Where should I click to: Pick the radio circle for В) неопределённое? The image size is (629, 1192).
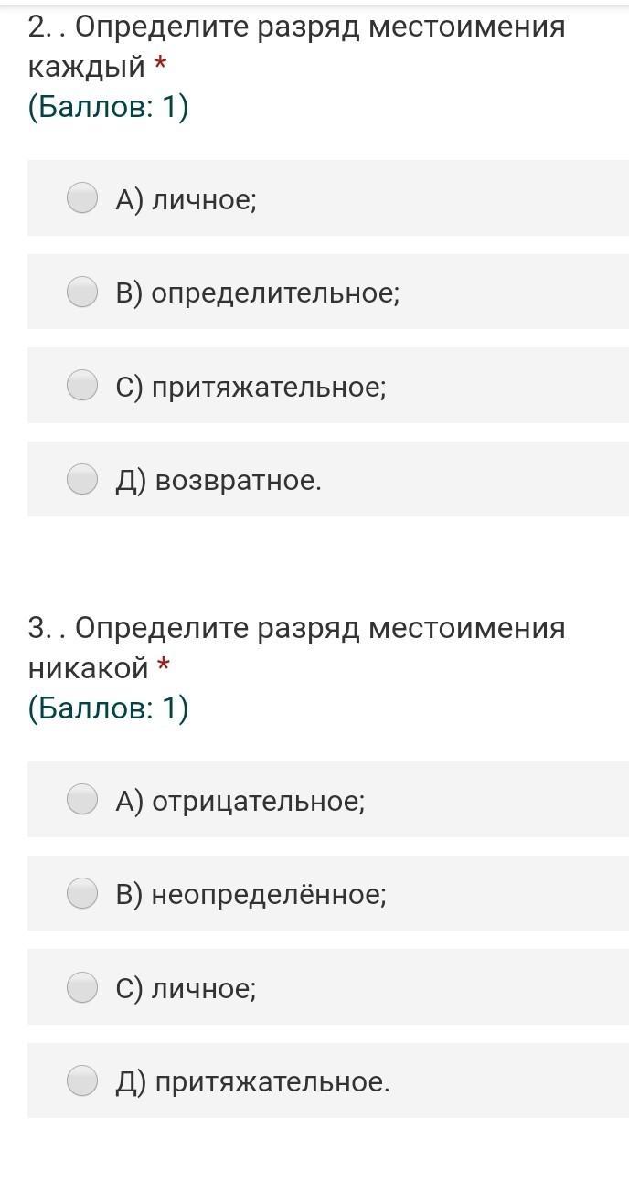tap(82, 893)
